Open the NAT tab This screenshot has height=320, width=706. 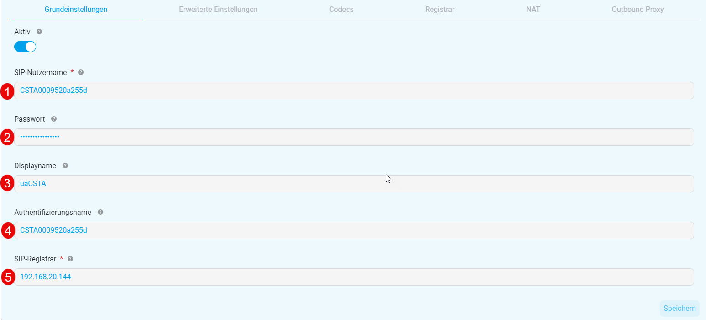point(533,9)
